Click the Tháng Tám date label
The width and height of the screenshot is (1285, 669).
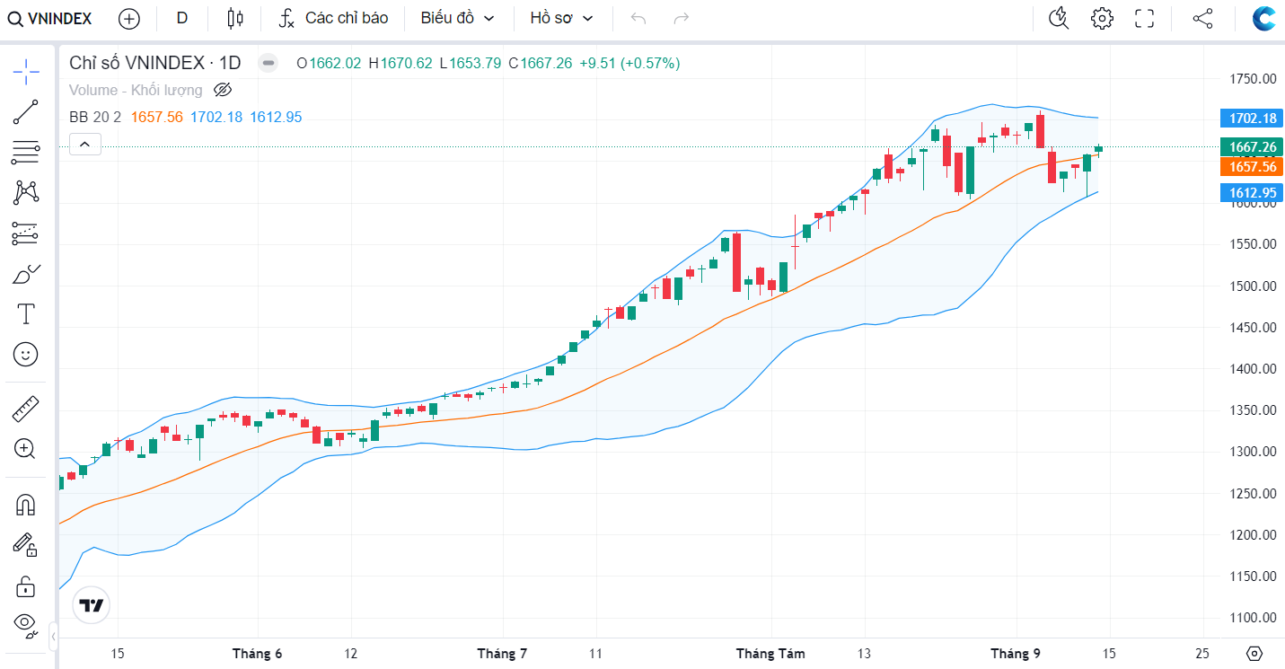click(x=770, y=653)
